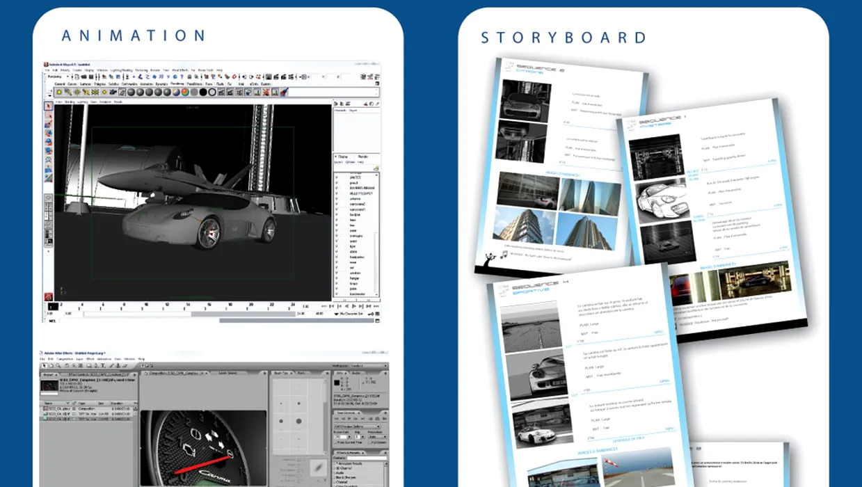Screen dimensions: 862x487
Task: Pick the After Effects Type T tool
Action: point(103,365)
